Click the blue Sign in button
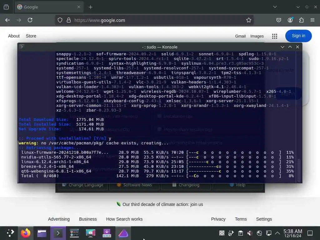 (298, 36)
